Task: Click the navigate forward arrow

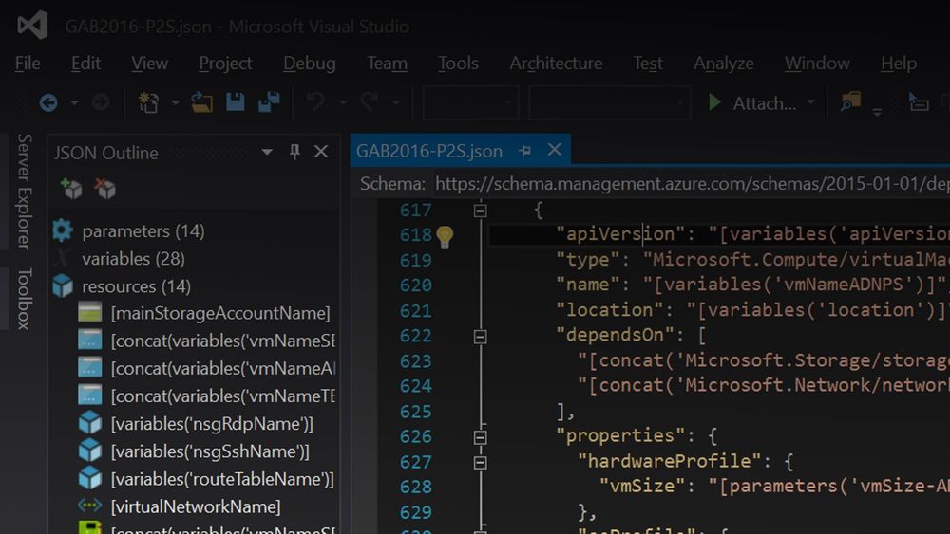Action: [x=102, y=102]
